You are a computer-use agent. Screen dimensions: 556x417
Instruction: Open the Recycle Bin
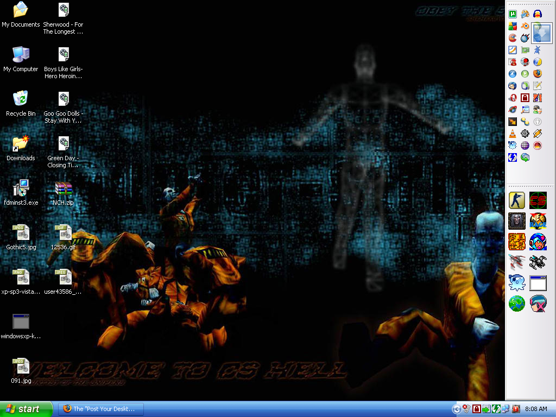click(21, 104)
